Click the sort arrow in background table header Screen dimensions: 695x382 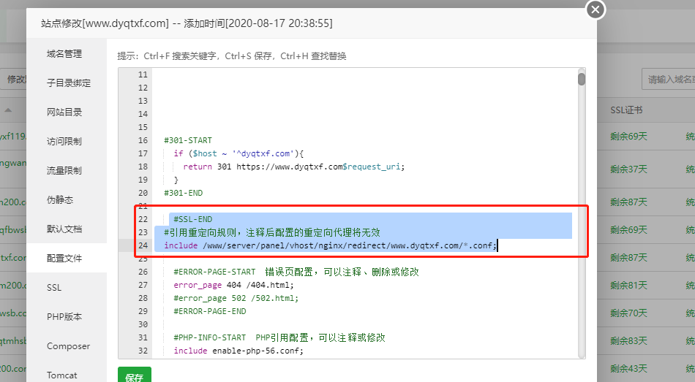(8, 110)
